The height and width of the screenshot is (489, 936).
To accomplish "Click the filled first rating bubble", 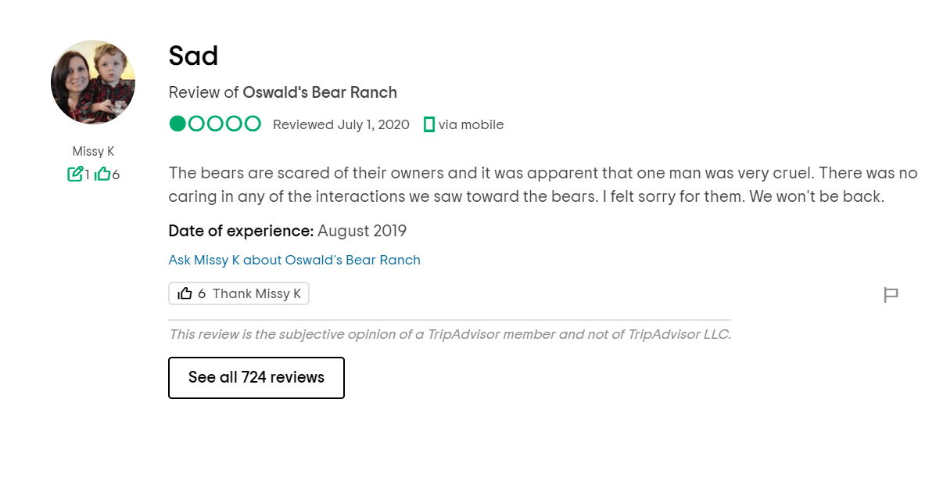I will click(x=178, y=124).
